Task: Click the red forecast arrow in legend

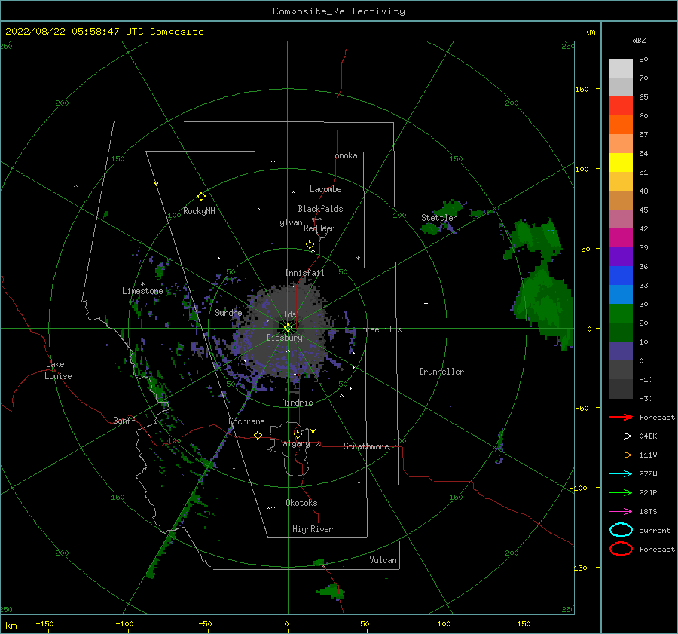Action: coord(621,417)
